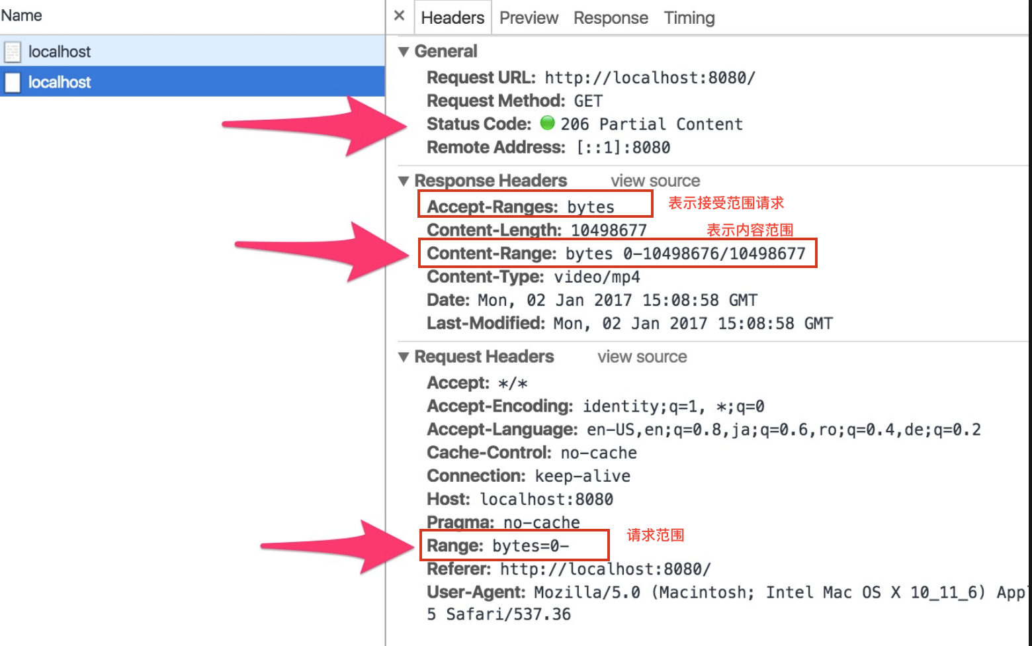Screen dimensions: 1032x646
Task: Click the Name column header
Action: click(21, 15)
